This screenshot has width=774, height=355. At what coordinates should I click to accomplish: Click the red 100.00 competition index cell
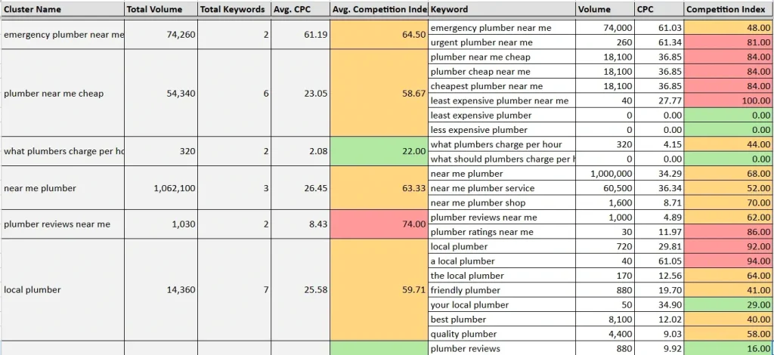point(728,100)
